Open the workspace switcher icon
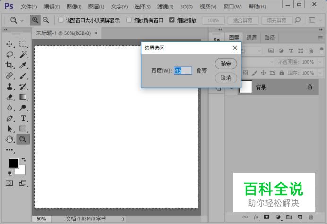Viewport: 327px width, 224px height. 312,20
